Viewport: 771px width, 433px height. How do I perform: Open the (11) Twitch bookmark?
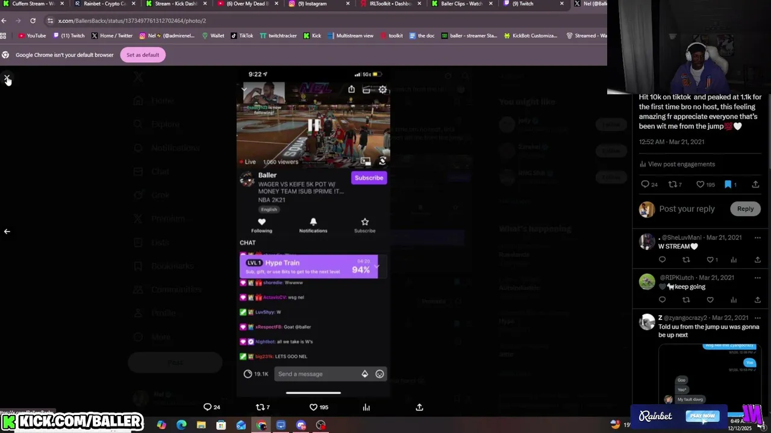coord(69,35)
